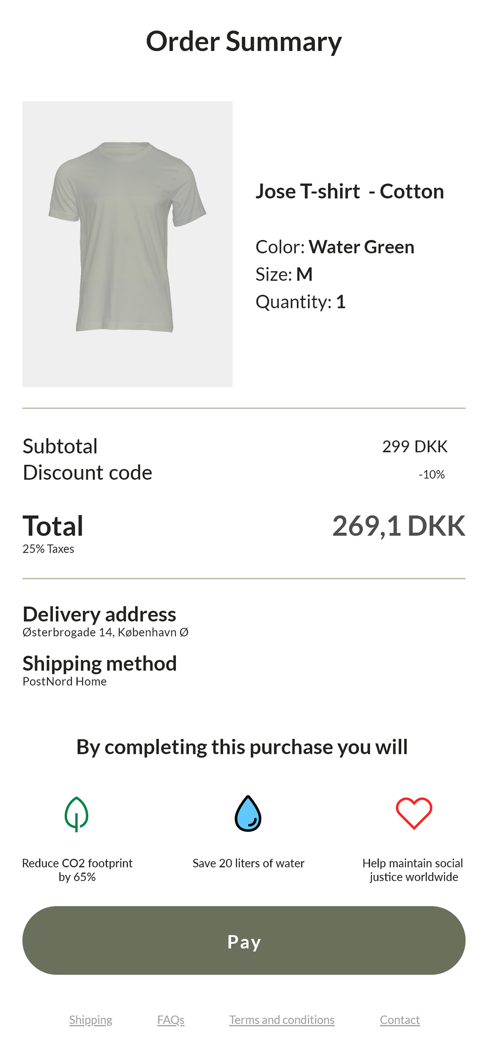Viewport: 488px width, 1055px height.
Task: Click the 269,1 DKK total amount
Action: point(398,526)
